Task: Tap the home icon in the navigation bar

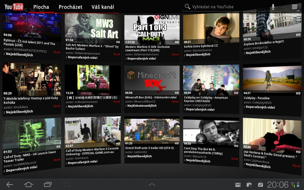Action: (x=28, y=184)
